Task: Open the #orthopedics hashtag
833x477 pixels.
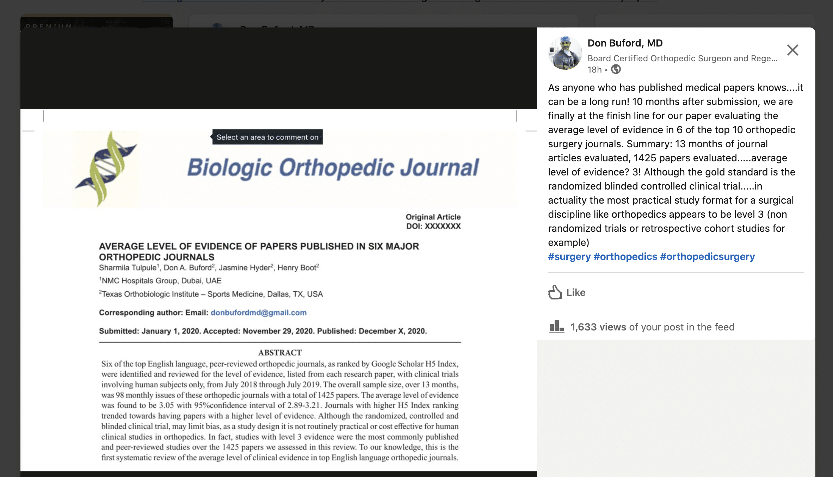Action: click(x=625, y=256)
